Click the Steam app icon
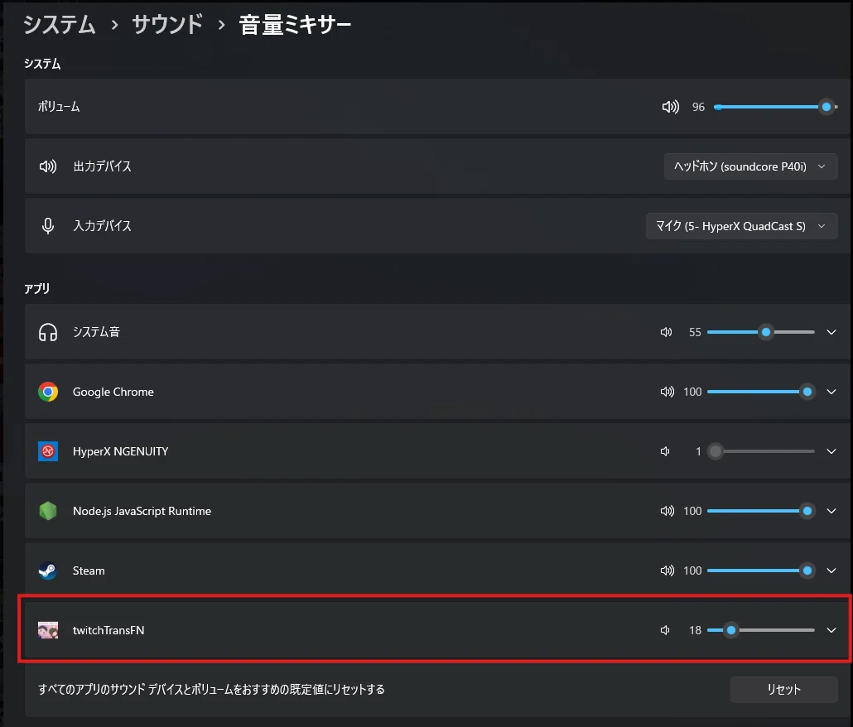 [48, 571]
